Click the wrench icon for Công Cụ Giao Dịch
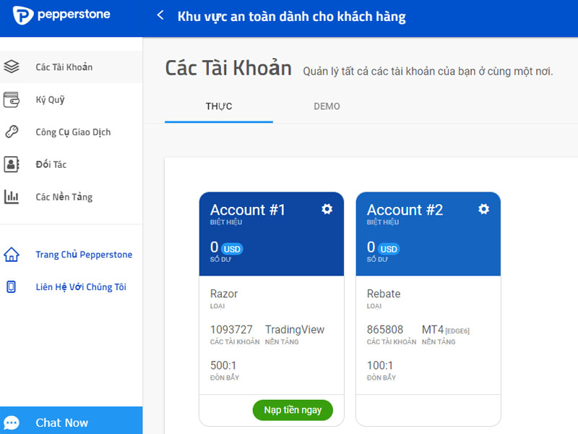Viewport: 578px width, 434px height. click(12, 132)
